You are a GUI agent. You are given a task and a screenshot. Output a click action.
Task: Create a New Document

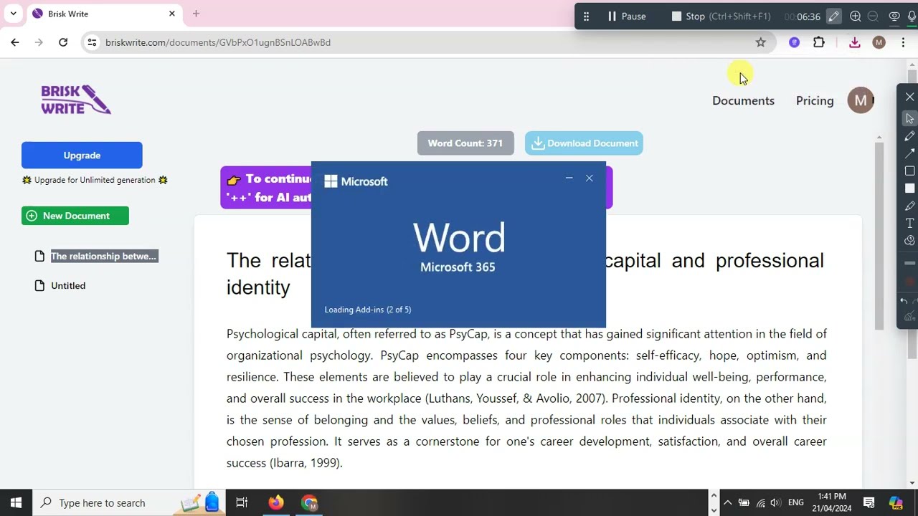point(75,216)
